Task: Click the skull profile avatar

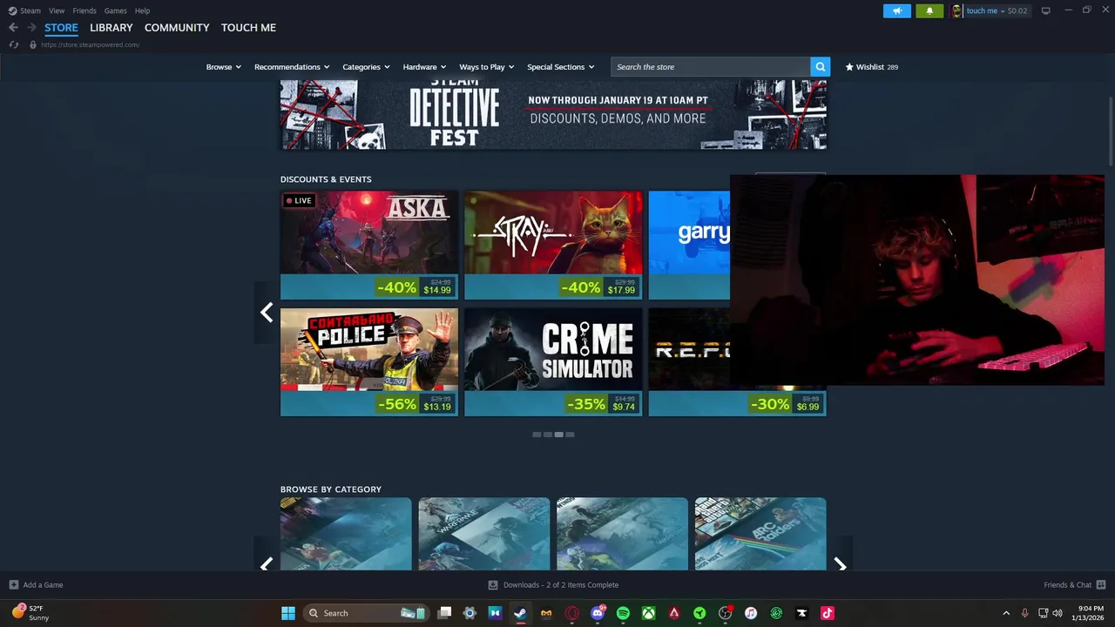Action: coord(956,10)
